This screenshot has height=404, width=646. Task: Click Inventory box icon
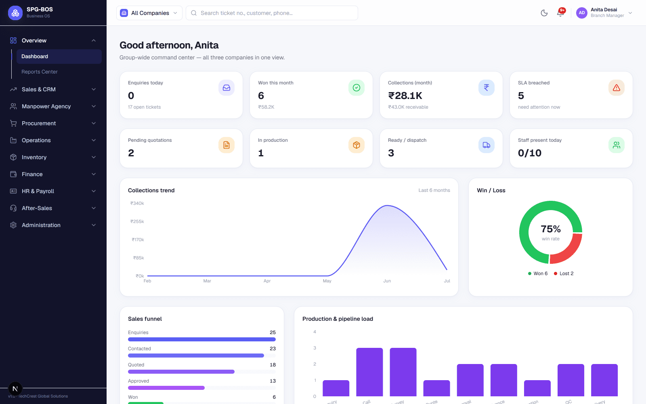tap(13, 157)
